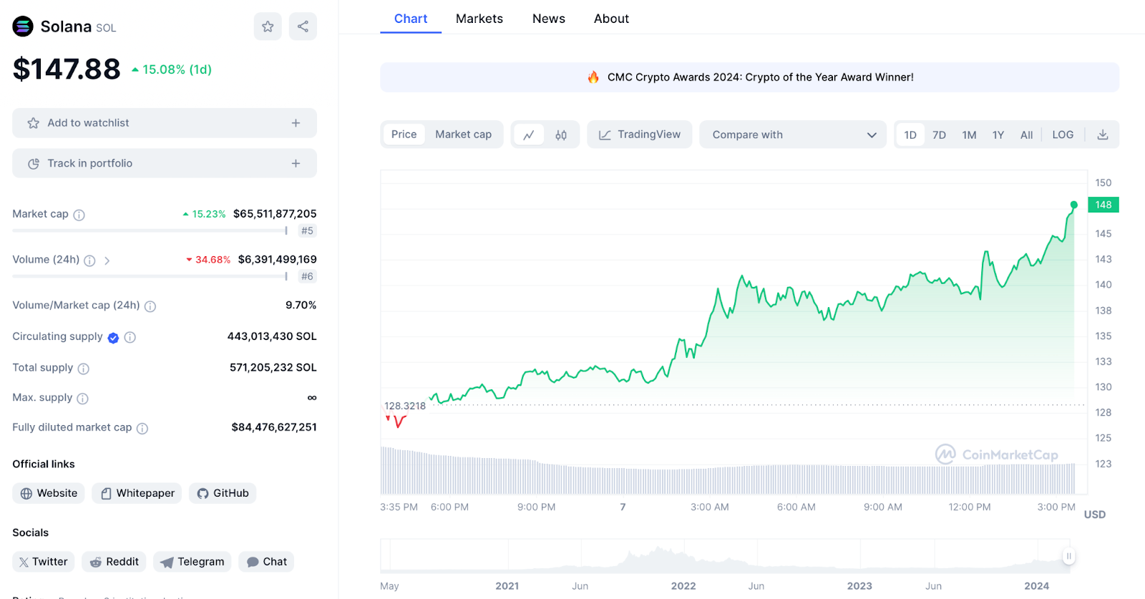Click the plus icon on Add to watchlist

pyautogui.click(x=296, y=123)
